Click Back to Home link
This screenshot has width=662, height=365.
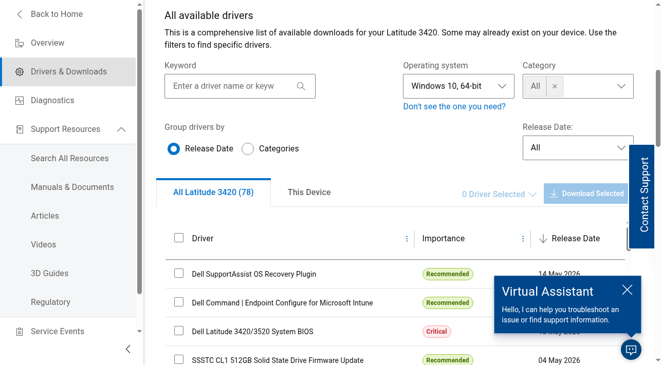point(57,14)
